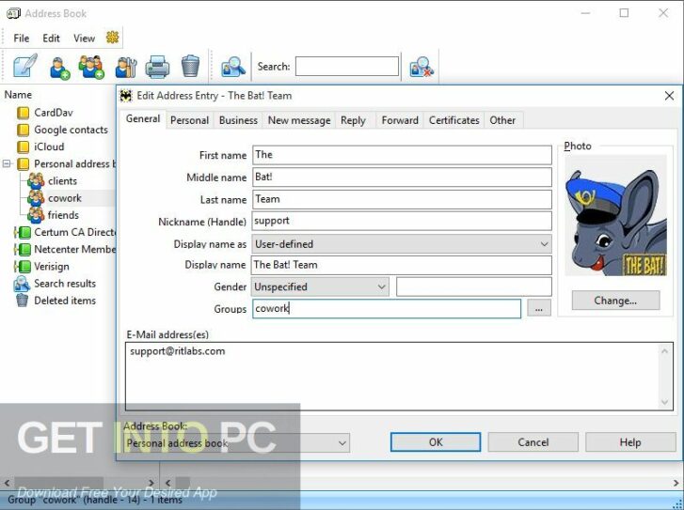Screen dimensions: 684x510
Task: Click the bat icon in dialog title
Action: [x=126, y=96]
